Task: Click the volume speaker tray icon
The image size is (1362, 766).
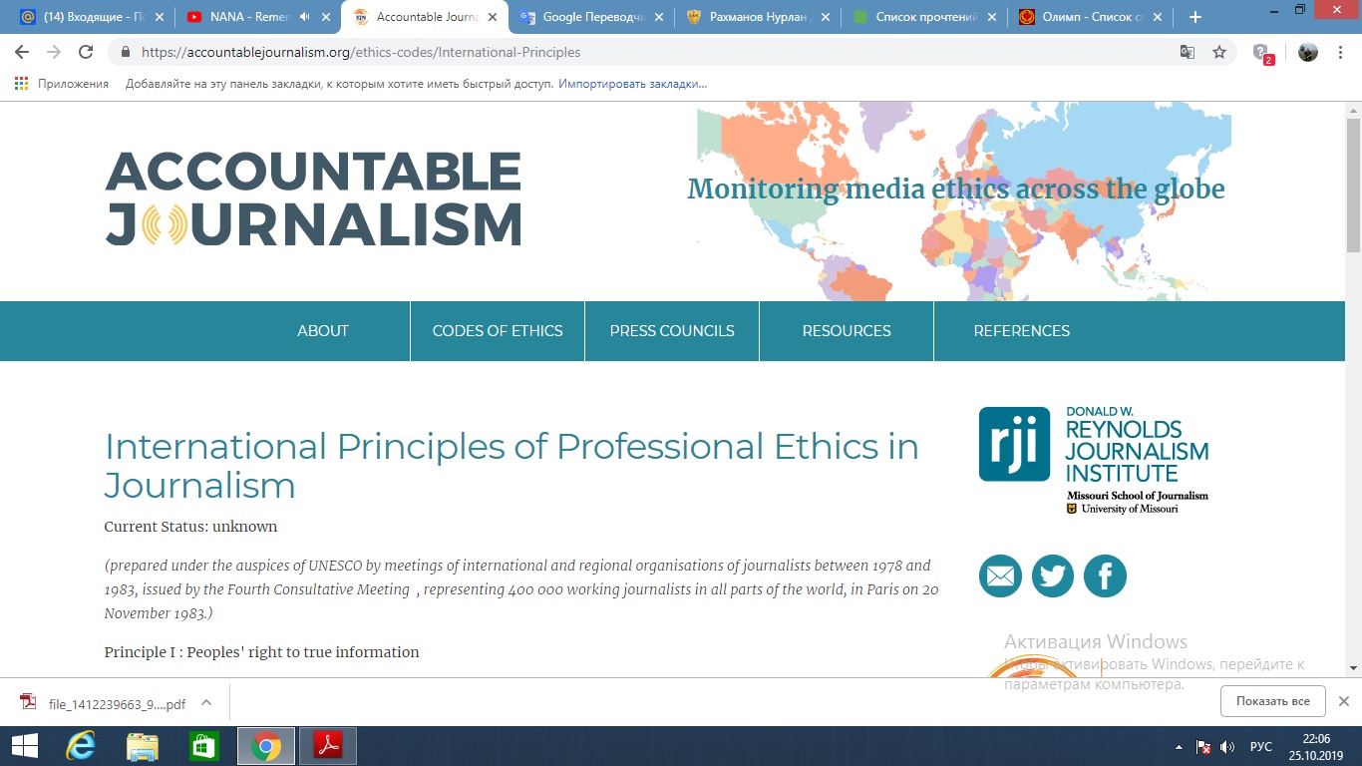Action: pos(1227,746)
